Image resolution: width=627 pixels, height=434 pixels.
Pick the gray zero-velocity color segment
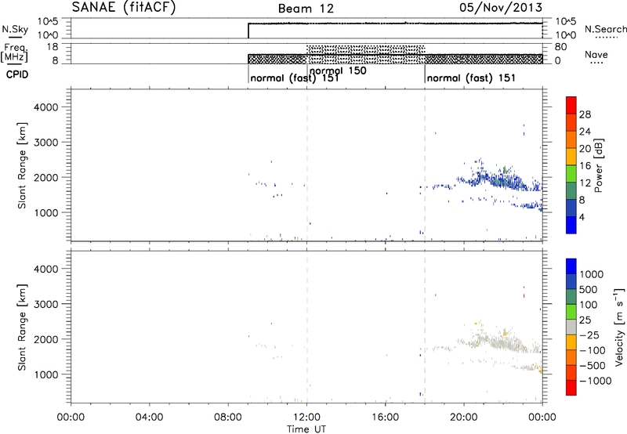coord(571,327)
